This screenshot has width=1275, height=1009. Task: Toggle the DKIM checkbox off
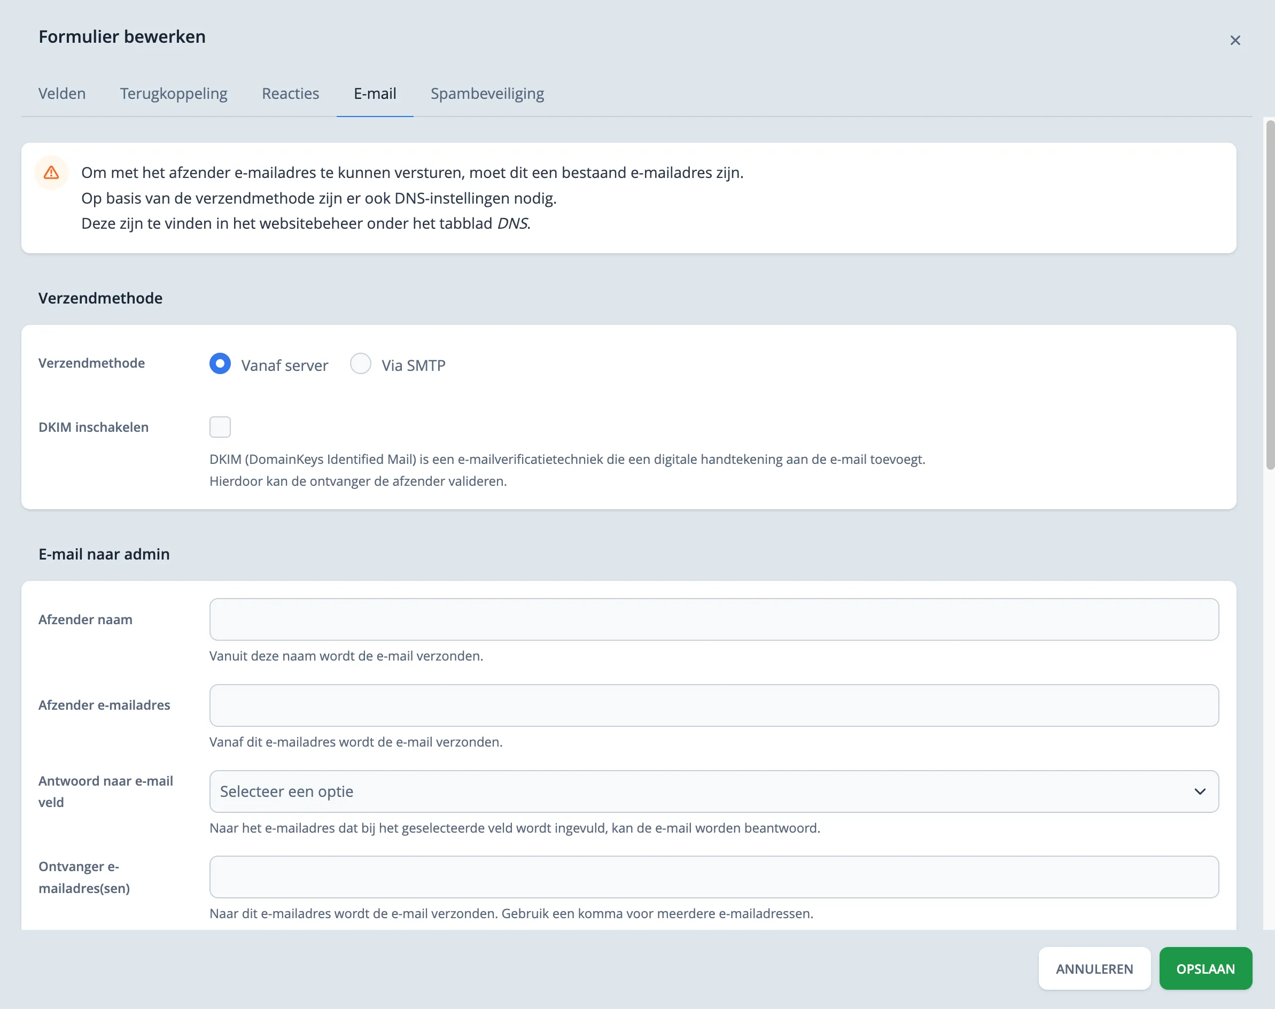pos(220,426)
